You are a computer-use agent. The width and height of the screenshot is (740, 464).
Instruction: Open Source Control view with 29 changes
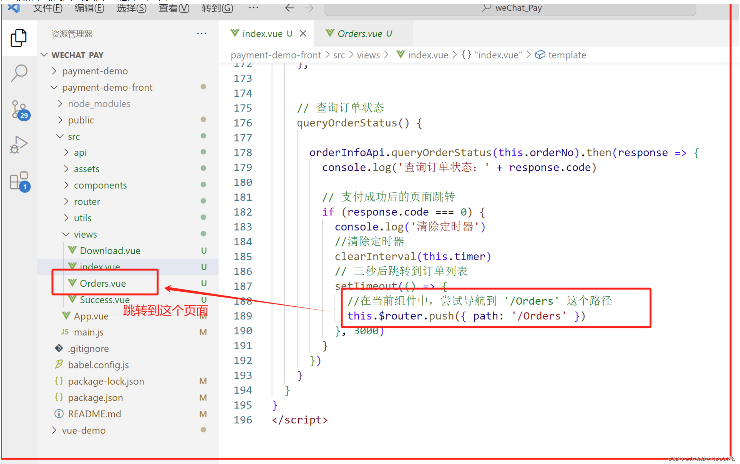20,110
